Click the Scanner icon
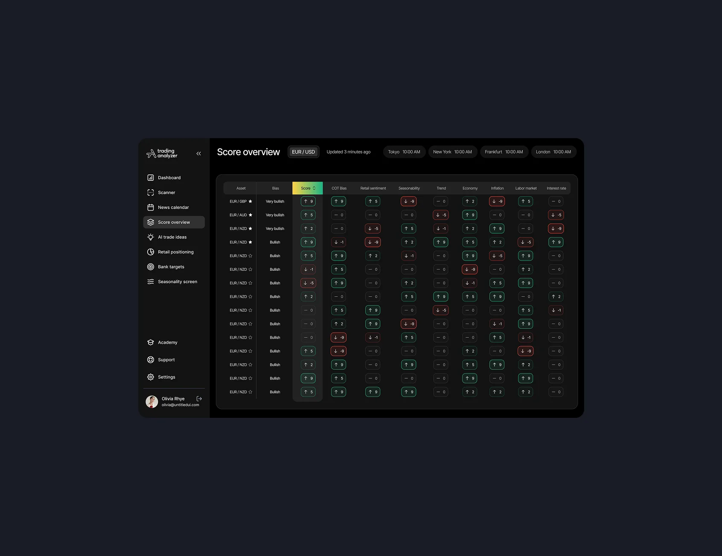 pyautogui.click(x=151, y=193)
